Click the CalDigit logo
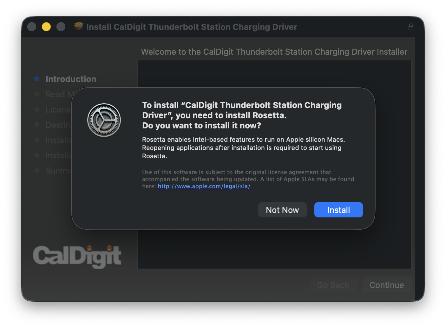 77,256
